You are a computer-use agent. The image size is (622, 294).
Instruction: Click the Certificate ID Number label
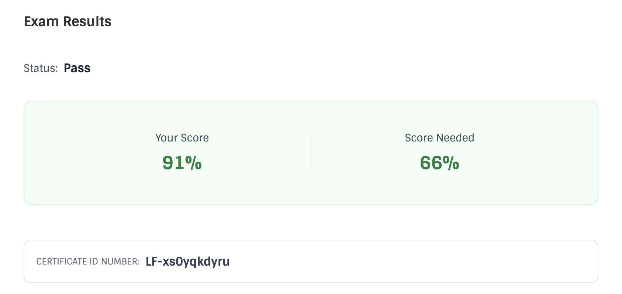coord(88,262)
